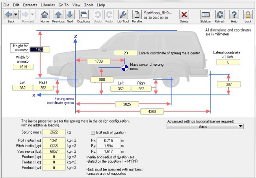Edit the Yaw inertia (Izz) field
Viewport: 256px width, 178px height.
54,151
